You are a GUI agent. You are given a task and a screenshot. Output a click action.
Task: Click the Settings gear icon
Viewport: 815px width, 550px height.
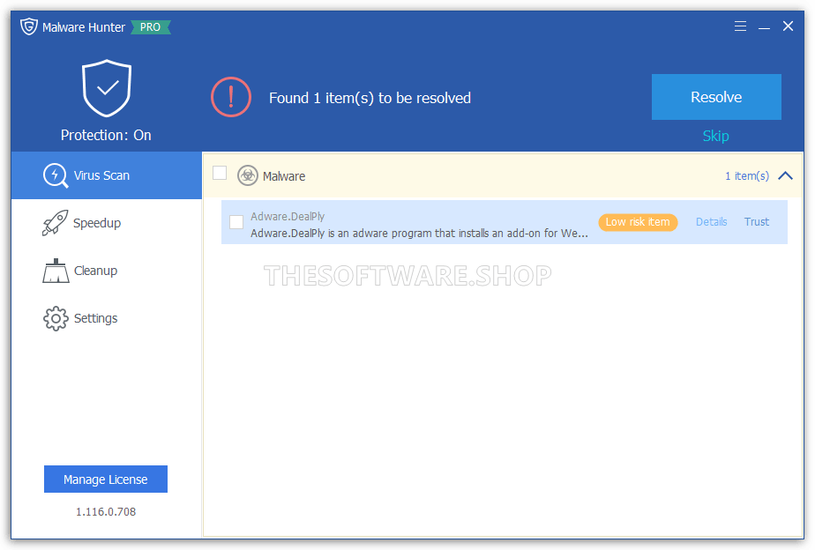(x=56, y=318)
